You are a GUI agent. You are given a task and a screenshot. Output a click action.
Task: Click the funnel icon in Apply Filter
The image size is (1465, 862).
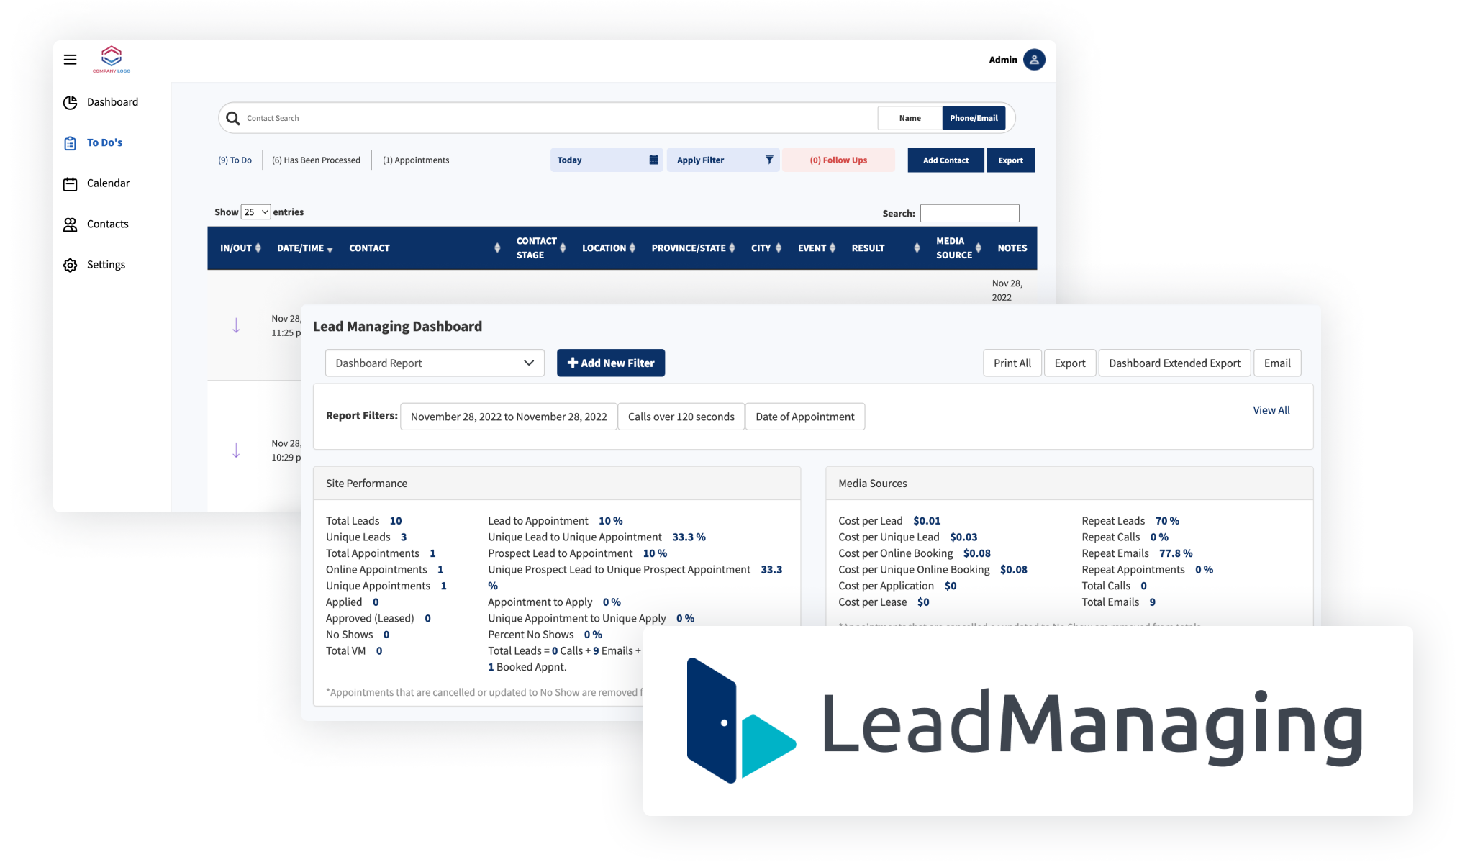point(769,160)
